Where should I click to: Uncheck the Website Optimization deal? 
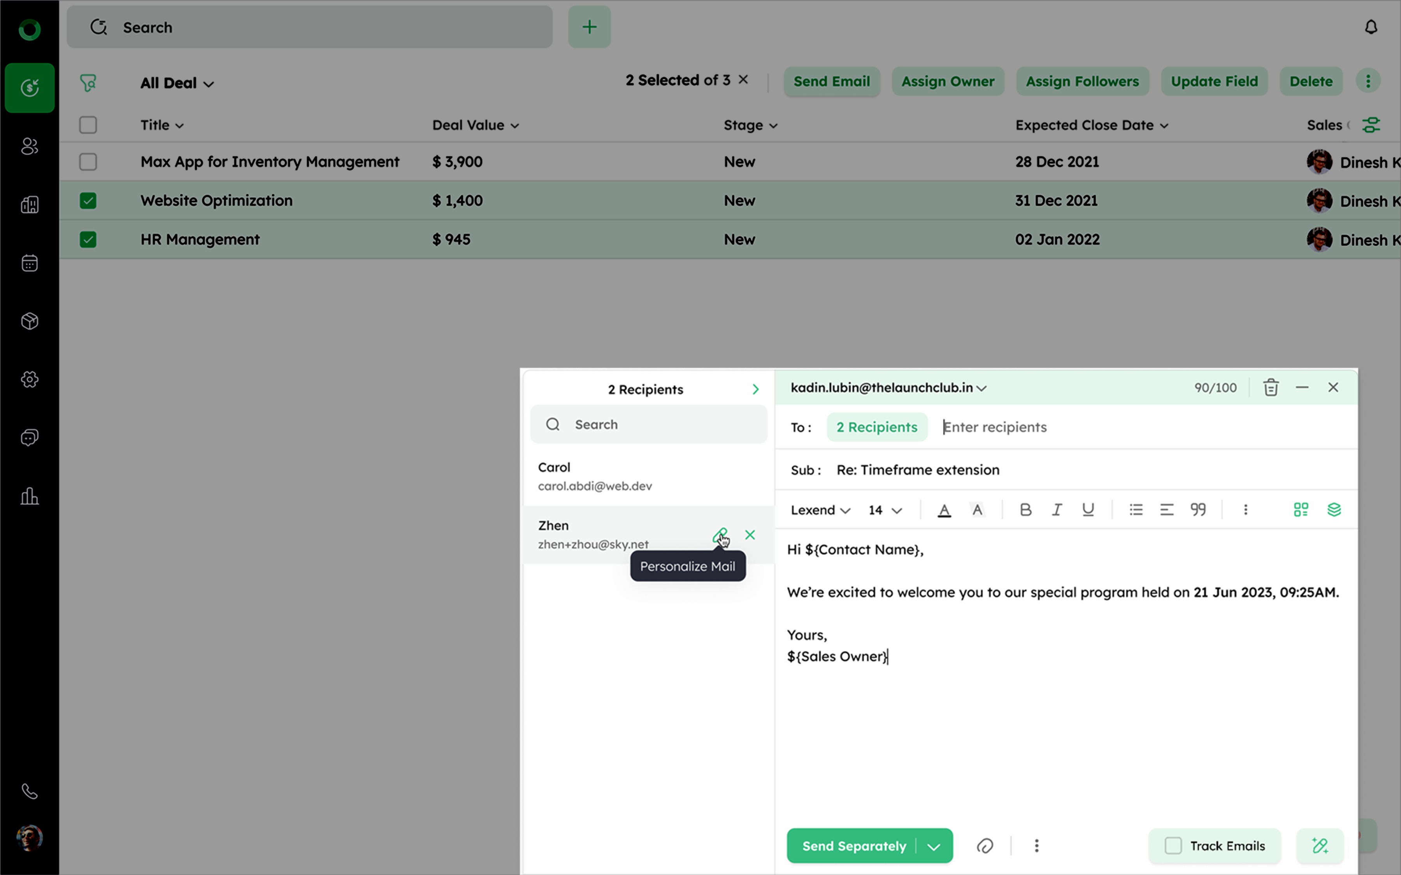(88, 201)
